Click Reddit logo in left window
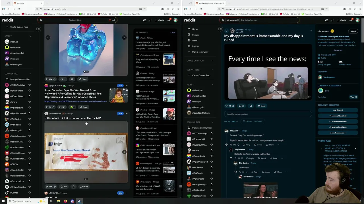 8,20
